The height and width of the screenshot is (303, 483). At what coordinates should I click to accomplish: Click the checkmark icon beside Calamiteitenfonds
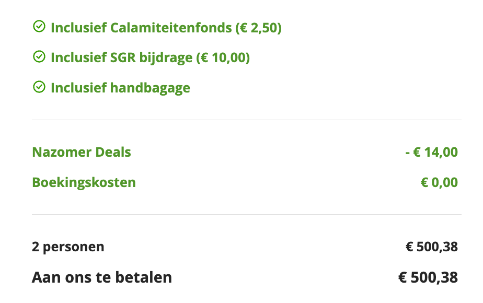(38, 27)
